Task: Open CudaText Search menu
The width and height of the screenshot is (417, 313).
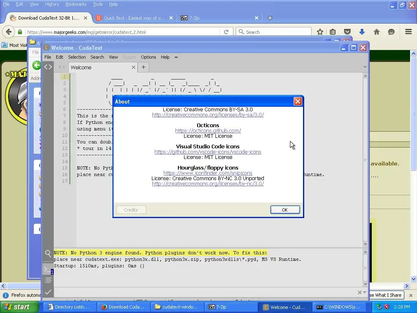Action: point(97,57)
